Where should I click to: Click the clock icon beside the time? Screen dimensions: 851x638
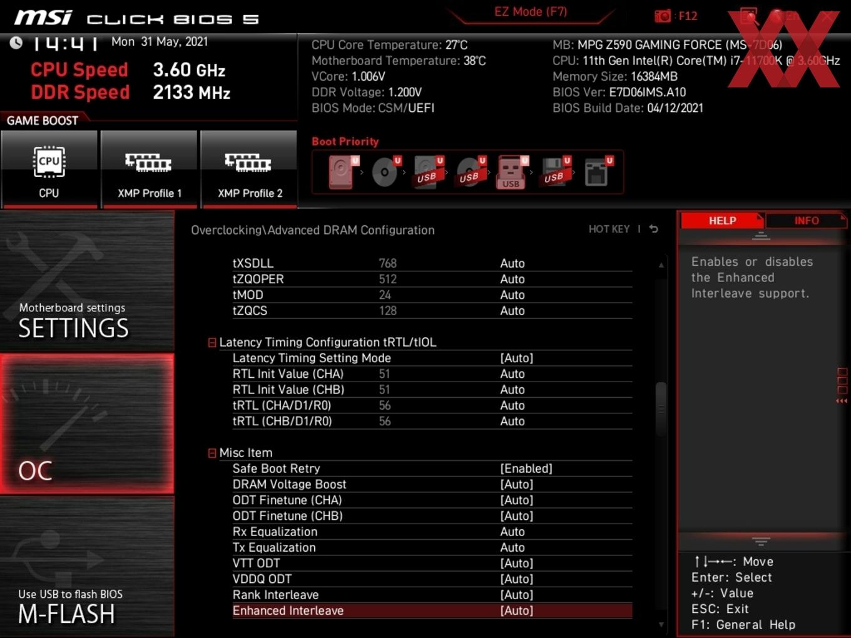pyautogui.click(x=16, y=43)
